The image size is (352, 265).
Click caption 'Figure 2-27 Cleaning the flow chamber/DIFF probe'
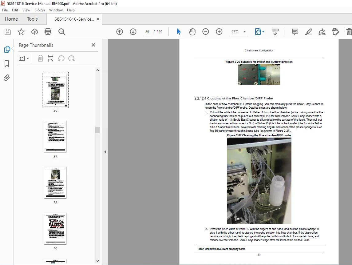point(259,135)
